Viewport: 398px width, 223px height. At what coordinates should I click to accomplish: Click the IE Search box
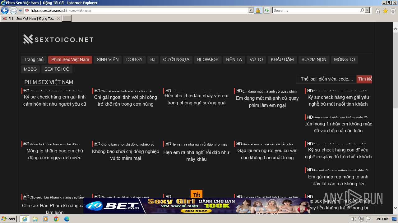click(316, 11)
